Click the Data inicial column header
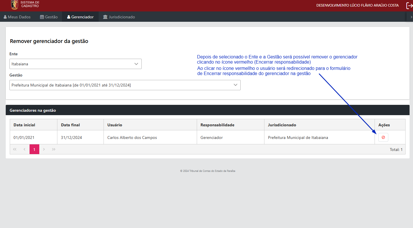Image resolution: width=413 pixels, height=228 pixels. [34, 125]
